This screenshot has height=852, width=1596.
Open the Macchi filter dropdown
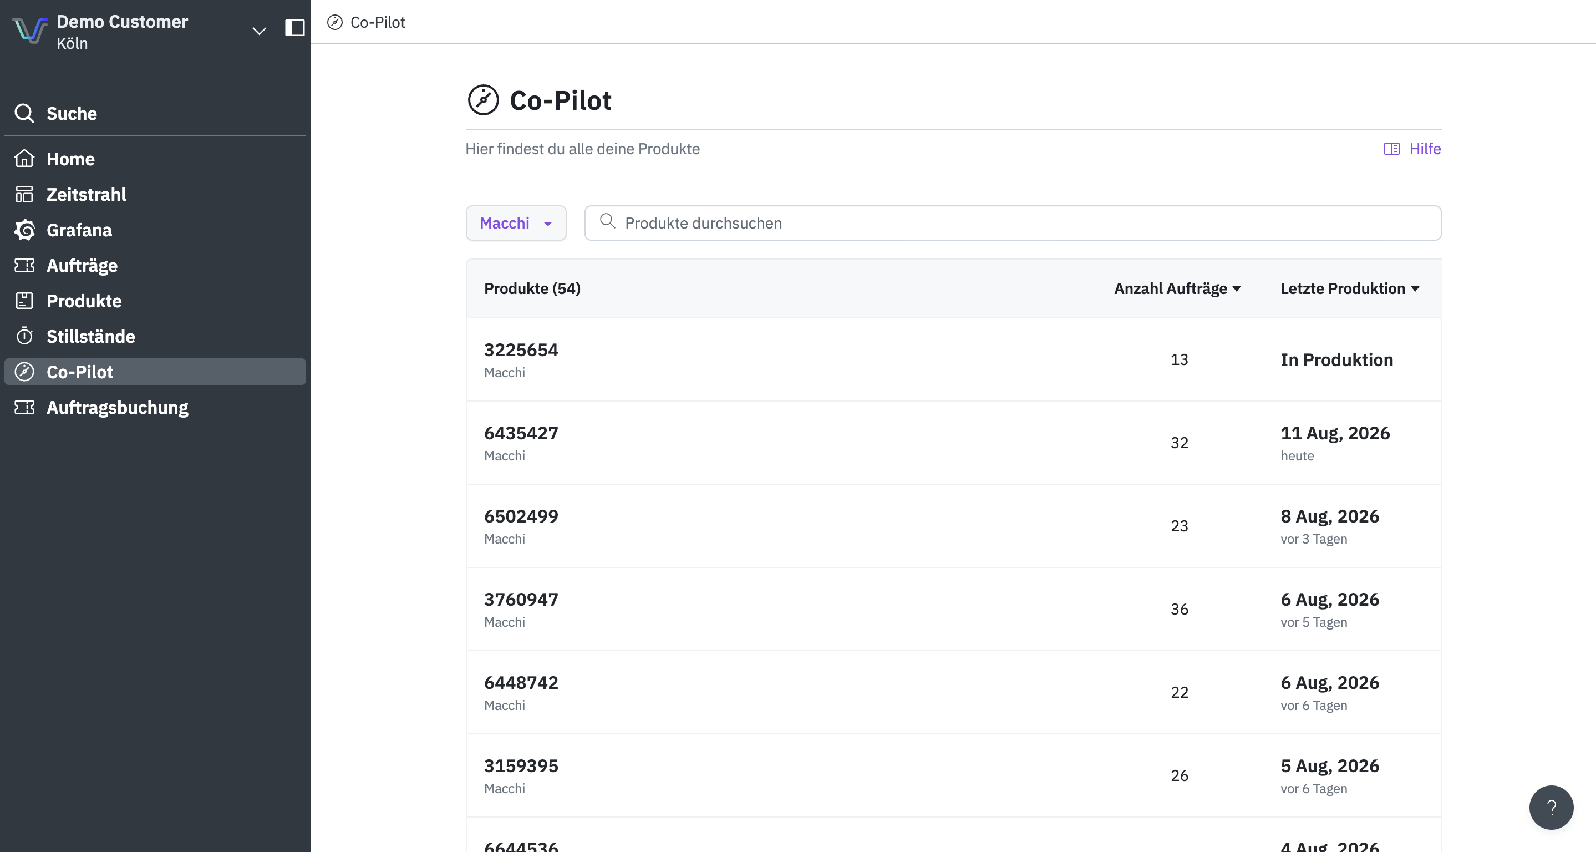tap(516, 223)
